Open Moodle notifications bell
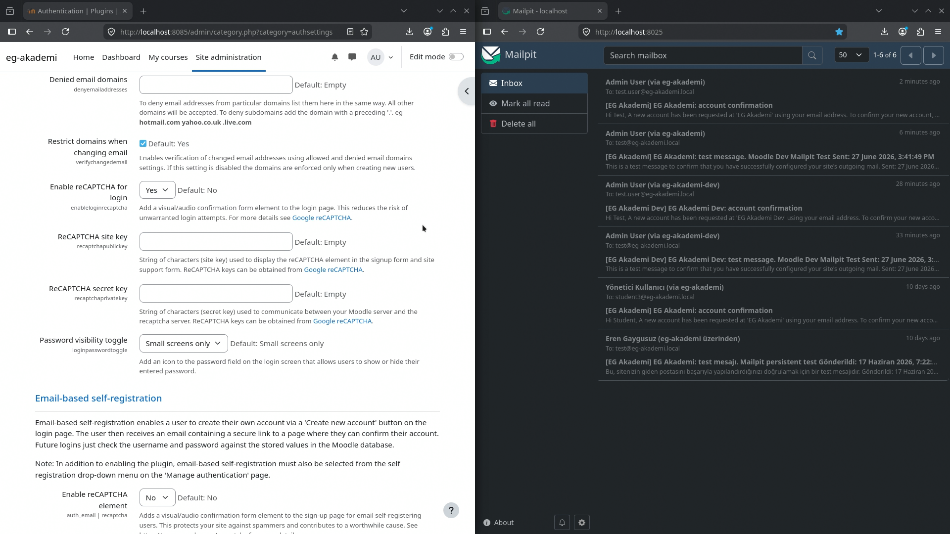 pyautogui.click(x=335, y=57)
